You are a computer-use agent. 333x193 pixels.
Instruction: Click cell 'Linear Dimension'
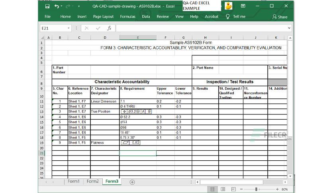tap(105, 101)
